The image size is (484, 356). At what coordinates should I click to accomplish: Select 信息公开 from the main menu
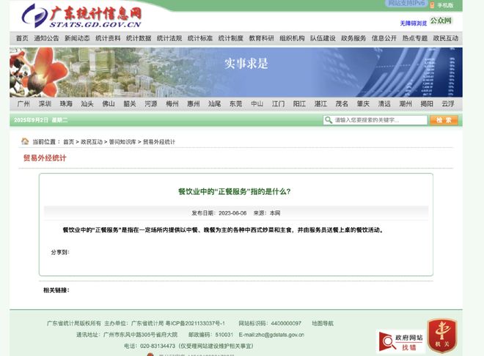pyautogui.click(x=384, y=38)
